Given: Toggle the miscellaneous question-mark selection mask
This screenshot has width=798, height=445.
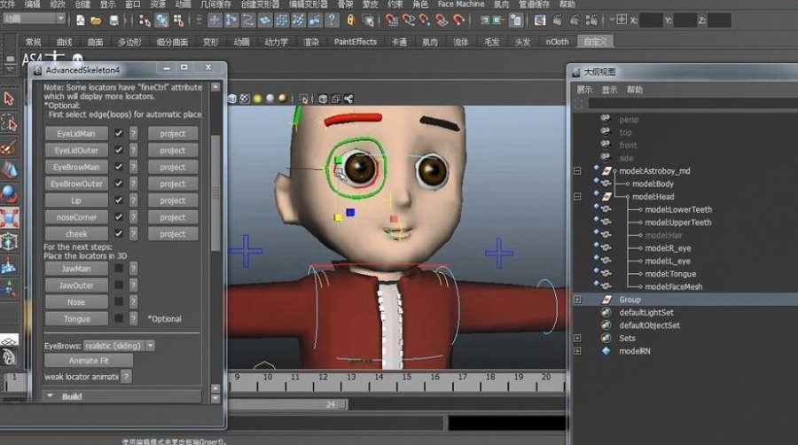Looking at the screenshot, I should click(x=332, y=20).
